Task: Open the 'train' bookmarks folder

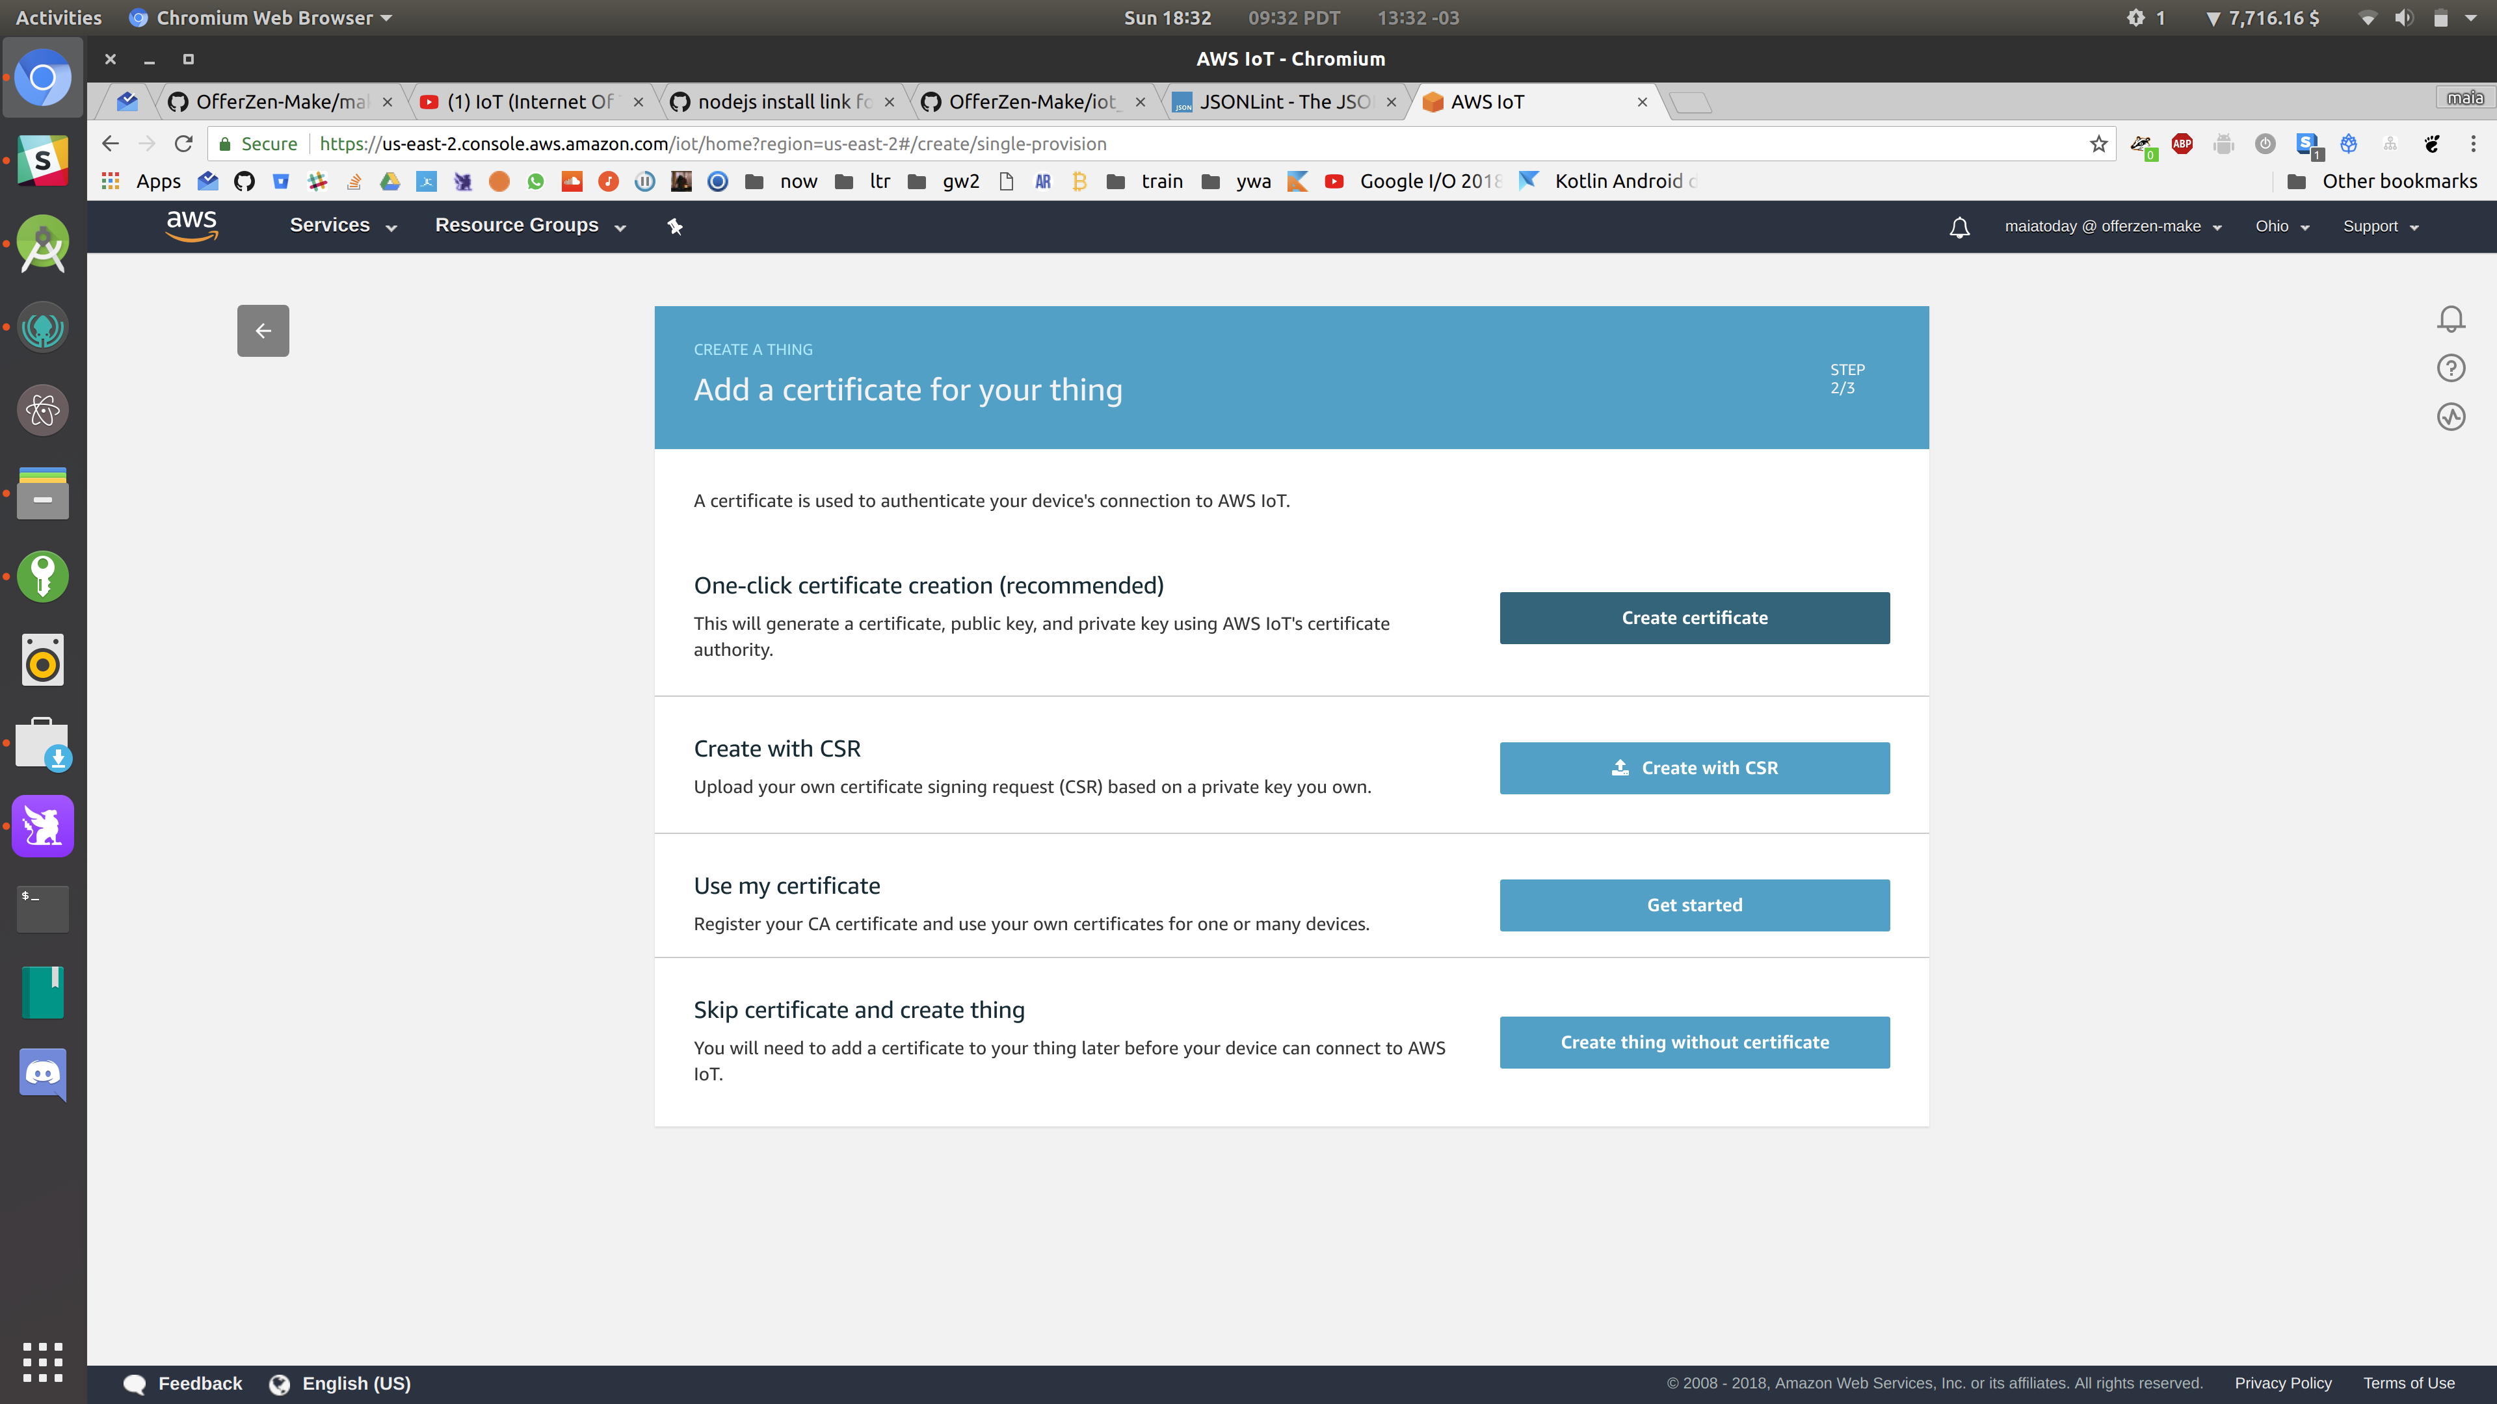Action: (1144, 181)
